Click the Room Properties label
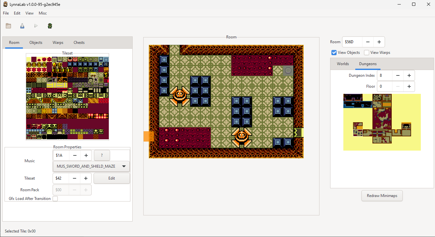This screenshot has width=435, height=237. pyautogui.click(x=67, y=147)
